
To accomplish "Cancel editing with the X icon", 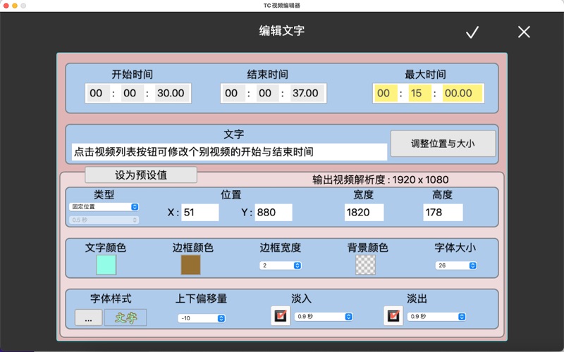I will pyautogui.click(x=524, y=32).
